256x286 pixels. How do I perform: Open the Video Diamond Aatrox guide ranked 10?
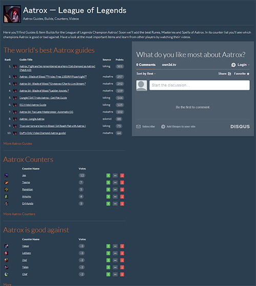pos(43,133)
